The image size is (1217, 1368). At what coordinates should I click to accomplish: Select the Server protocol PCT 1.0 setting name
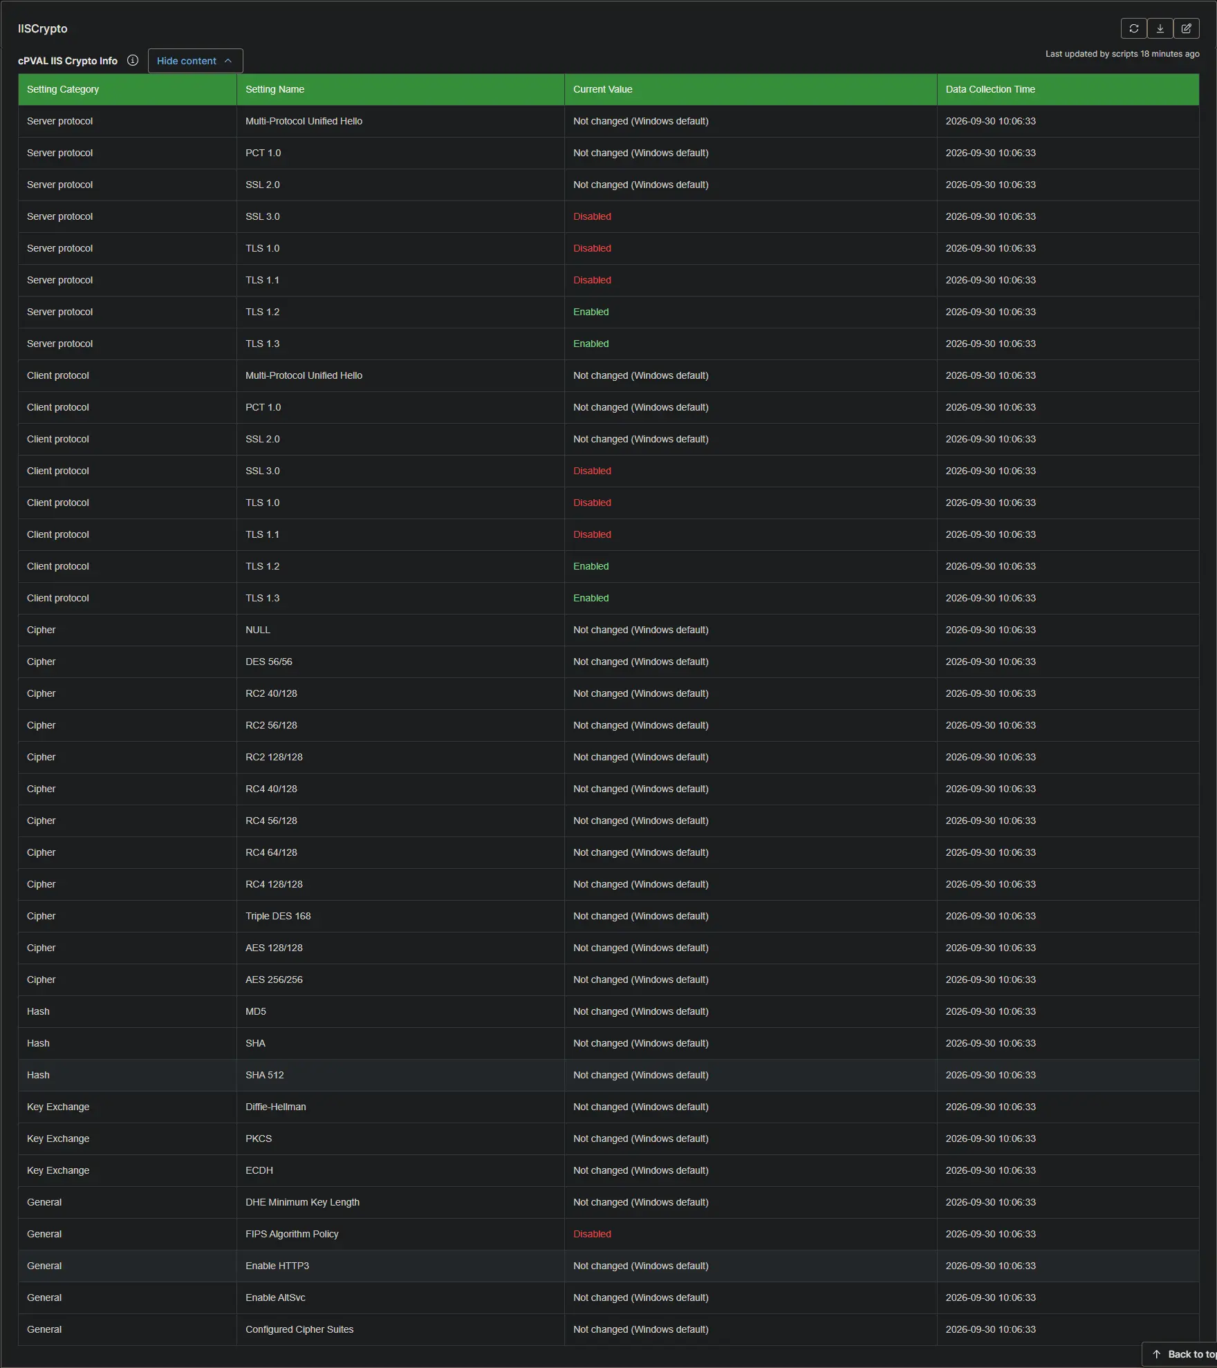tap(263, 153)
